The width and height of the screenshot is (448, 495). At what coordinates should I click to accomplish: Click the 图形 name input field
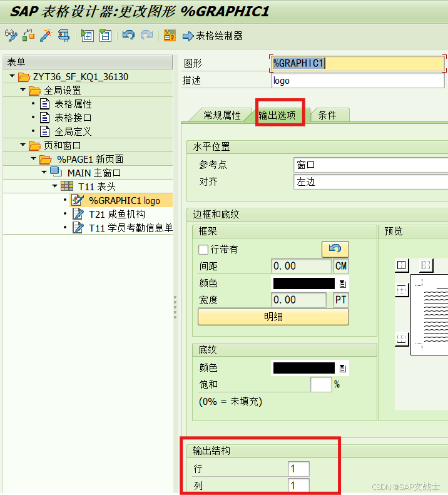click(357, 63)
